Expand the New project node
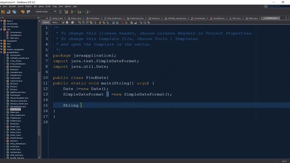This screenshot has height=163, width=290. tap(1, 44)
